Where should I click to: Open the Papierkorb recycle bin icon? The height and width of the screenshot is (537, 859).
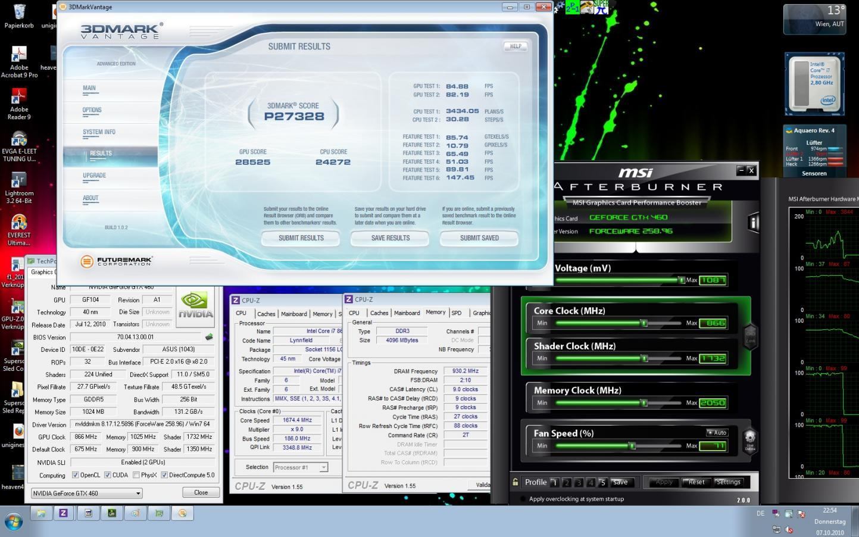coord(19,16)
